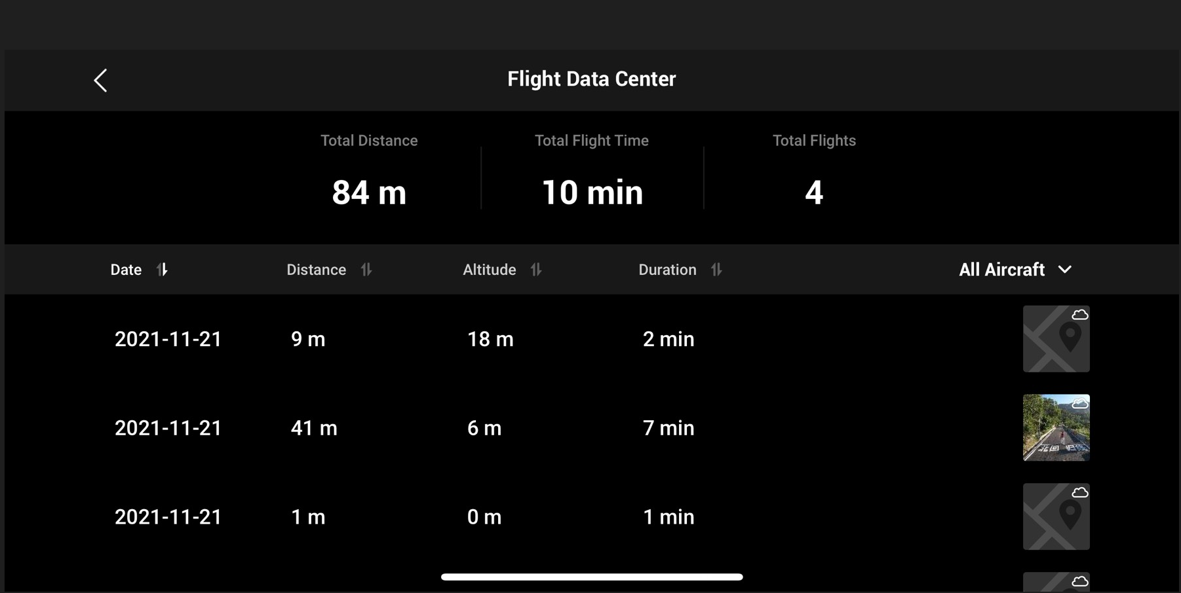Screen dimensions: 1181x593
Task: Click the Date column header dropdown sorter
Action: 163,269
